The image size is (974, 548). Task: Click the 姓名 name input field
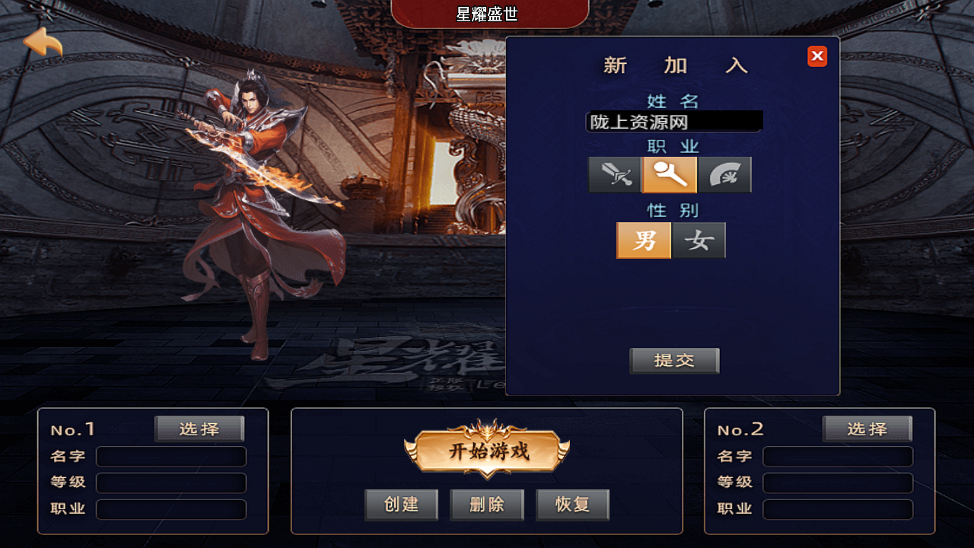click(x=674, y=122)
